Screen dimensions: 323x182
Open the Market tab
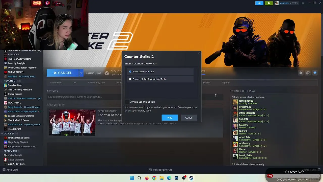click(207, 83)
